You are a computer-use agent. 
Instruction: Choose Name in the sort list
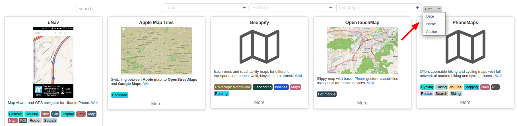434,24
